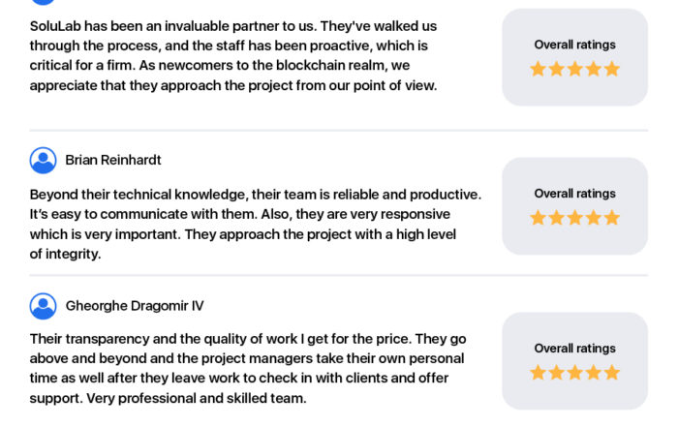The width and height of the screenshot is (678, 427).
Task: Open Brian Reinhardt reviewer name
Action: (x=113, y=160)
